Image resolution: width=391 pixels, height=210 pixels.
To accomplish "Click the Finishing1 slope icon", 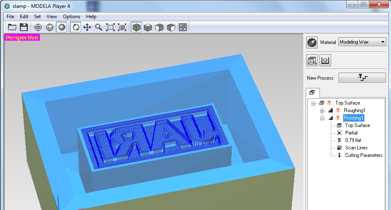I will 331,118.
